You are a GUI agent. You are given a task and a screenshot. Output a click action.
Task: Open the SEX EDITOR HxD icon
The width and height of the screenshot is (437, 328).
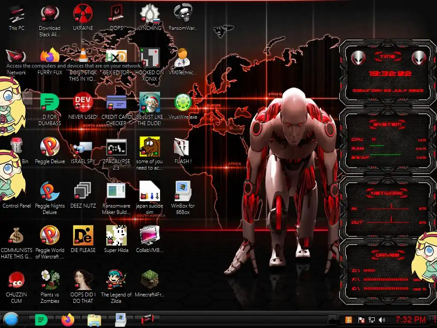(116, 62)
